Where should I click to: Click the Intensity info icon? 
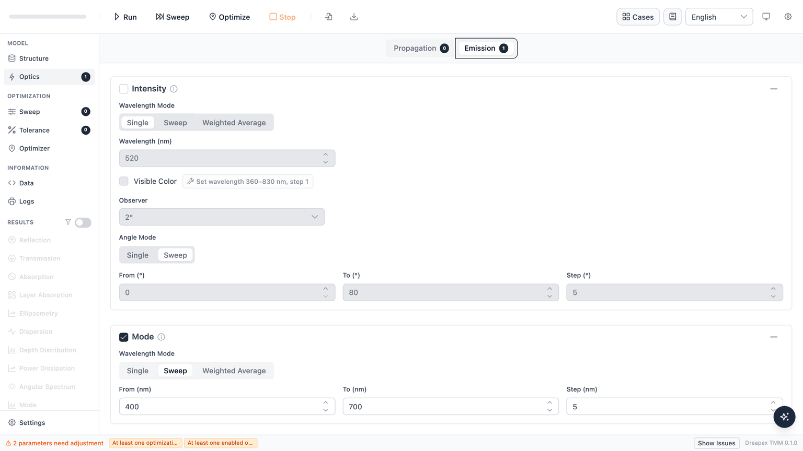point(174,89)
